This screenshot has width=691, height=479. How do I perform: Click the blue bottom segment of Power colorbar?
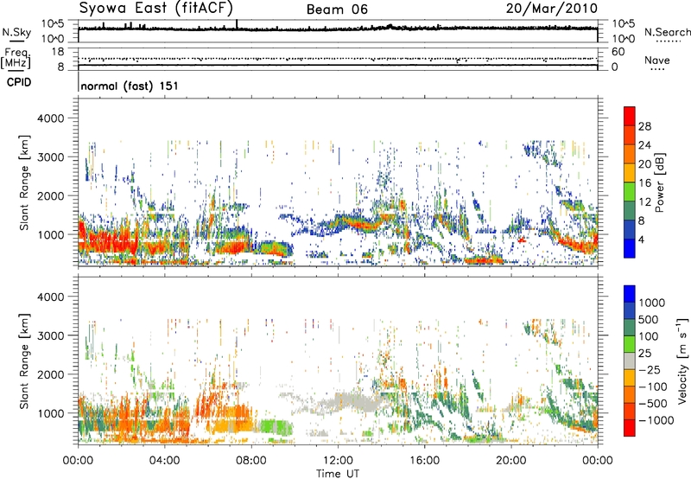click(x=630, y=248)
